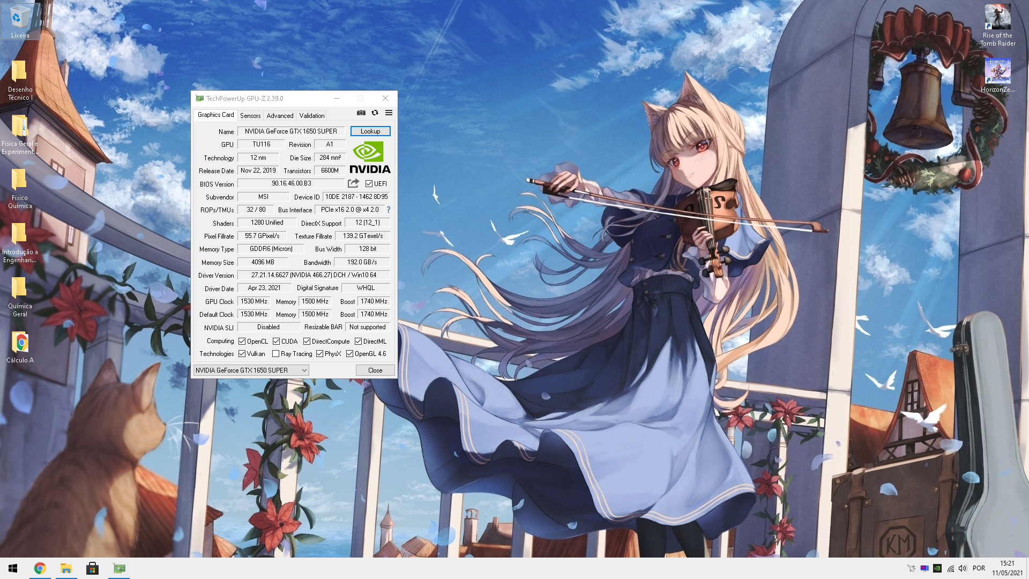This screenshot has width=1029, height=579.
Task: Open the GPU-Z hamburger menu
Action: (389, 113)
